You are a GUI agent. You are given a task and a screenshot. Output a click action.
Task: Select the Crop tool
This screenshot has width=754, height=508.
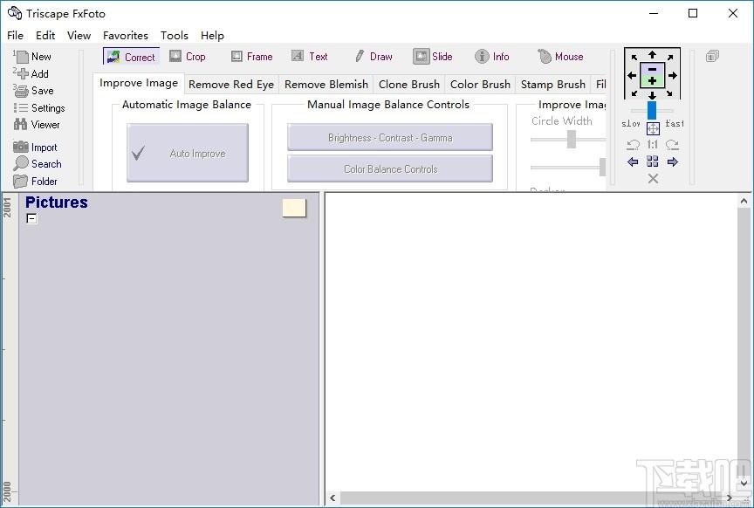[188, 57]
